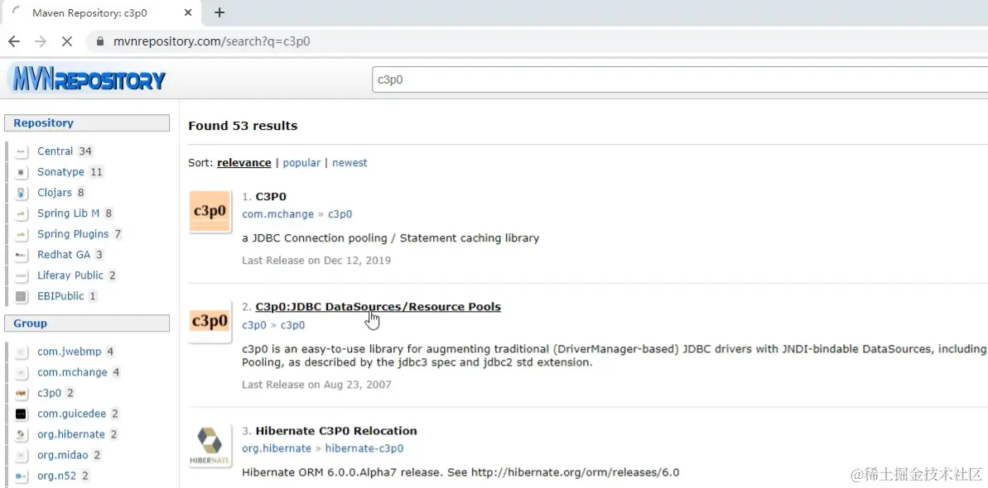Click the Clojars repository icon
This screenshot has width=988, height=488.
click(22, 194)
